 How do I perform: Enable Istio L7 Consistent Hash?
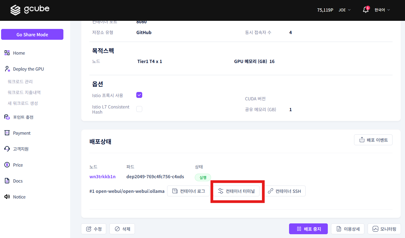pyautogui.click(x=139, y=109)
